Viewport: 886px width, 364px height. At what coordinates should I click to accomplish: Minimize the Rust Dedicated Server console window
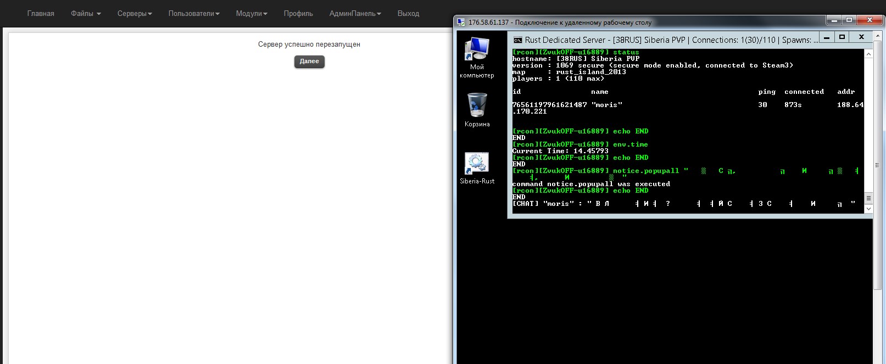pos(827,37)
